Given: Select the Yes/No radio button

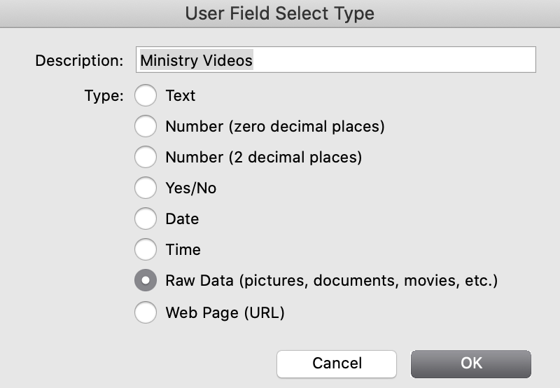Looking at the screenshot, I should point(146,188).
